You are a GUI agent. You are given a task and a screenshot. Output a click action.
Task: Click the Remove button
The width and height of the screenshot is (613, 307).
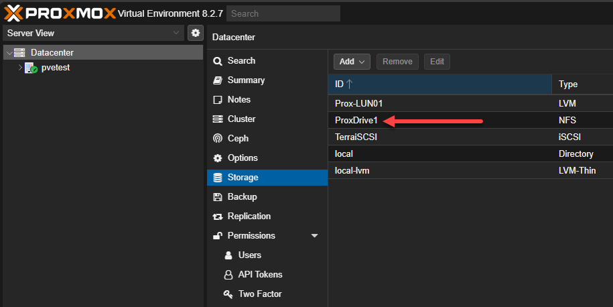pyautogui.click(x=397, y=62)
